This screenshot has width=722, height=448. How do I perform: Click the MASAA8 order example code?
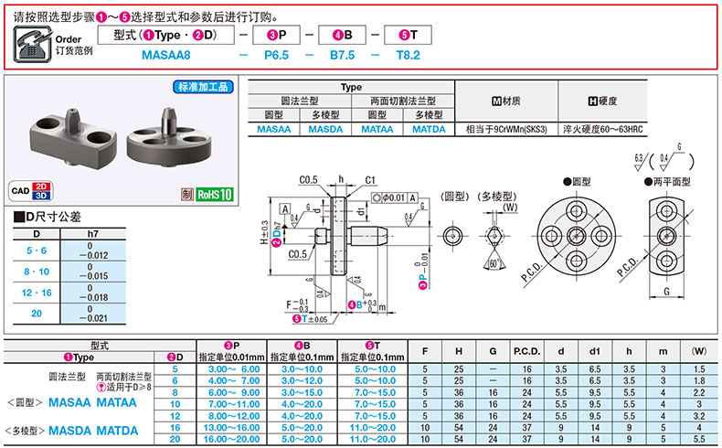tap(165, 55)
